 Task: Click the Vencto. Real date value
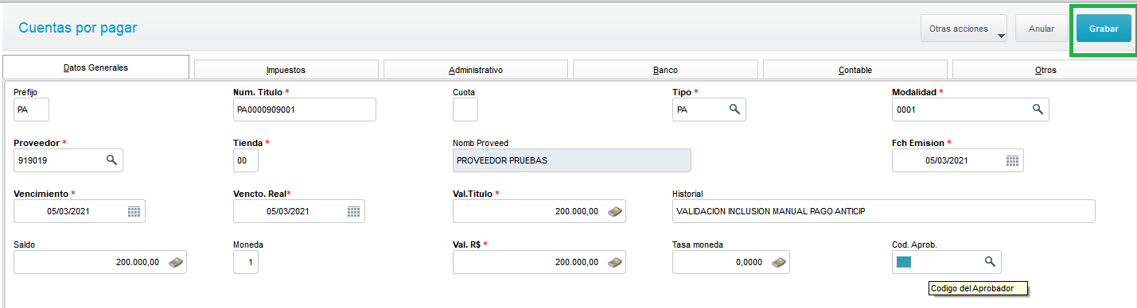click(x=288, y=211)
